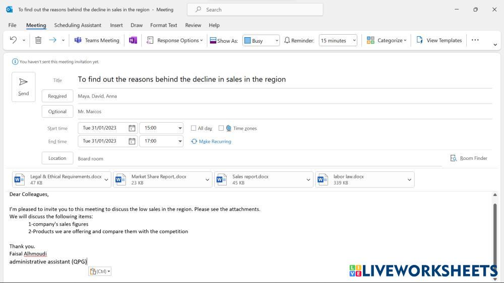Add a Teams Meeting to invitation

click(x=97, y=40)
